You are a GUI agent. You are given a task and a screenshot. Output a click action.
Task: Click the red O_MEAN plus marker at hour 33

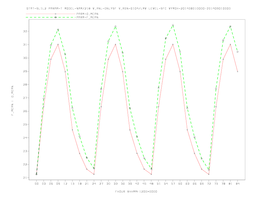pyautogui.click(x=115, y=44)
